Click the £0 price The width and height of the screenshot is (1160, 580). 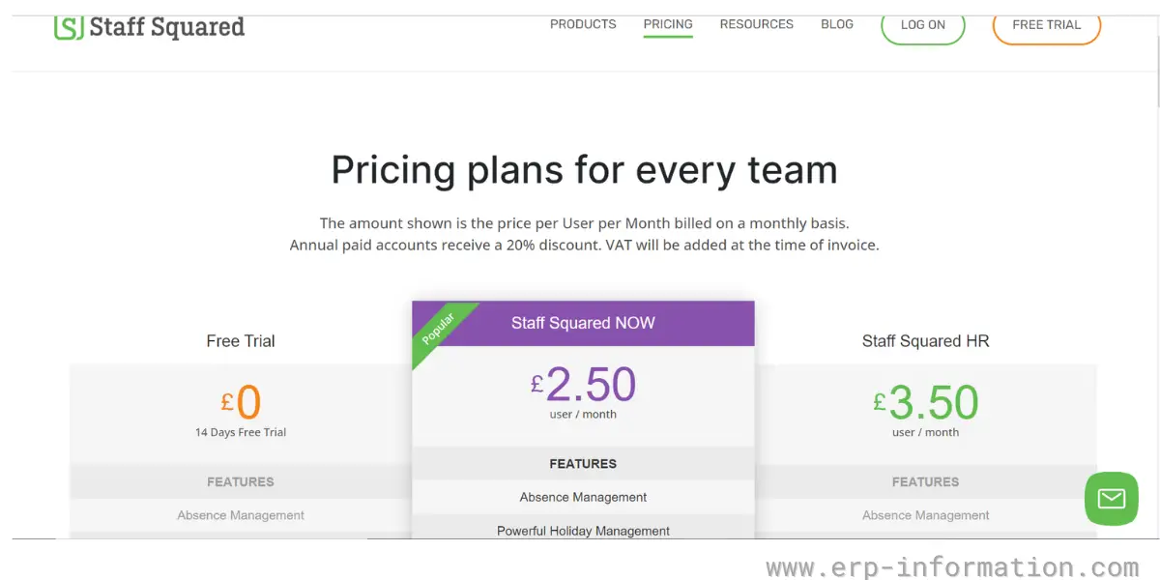point(241,402)
